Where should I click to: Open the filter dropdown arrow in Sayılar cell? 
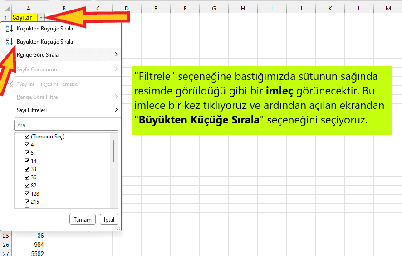(x=41, y=18)
